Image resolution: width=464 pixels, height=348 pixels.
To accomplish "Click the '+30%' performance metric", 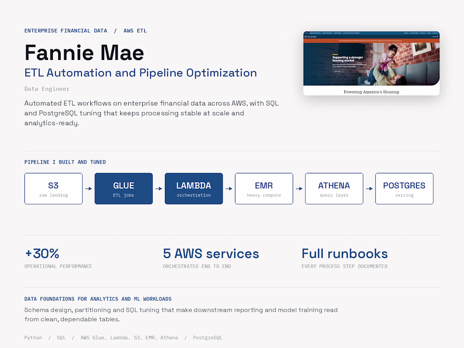I will coord(42,254).
